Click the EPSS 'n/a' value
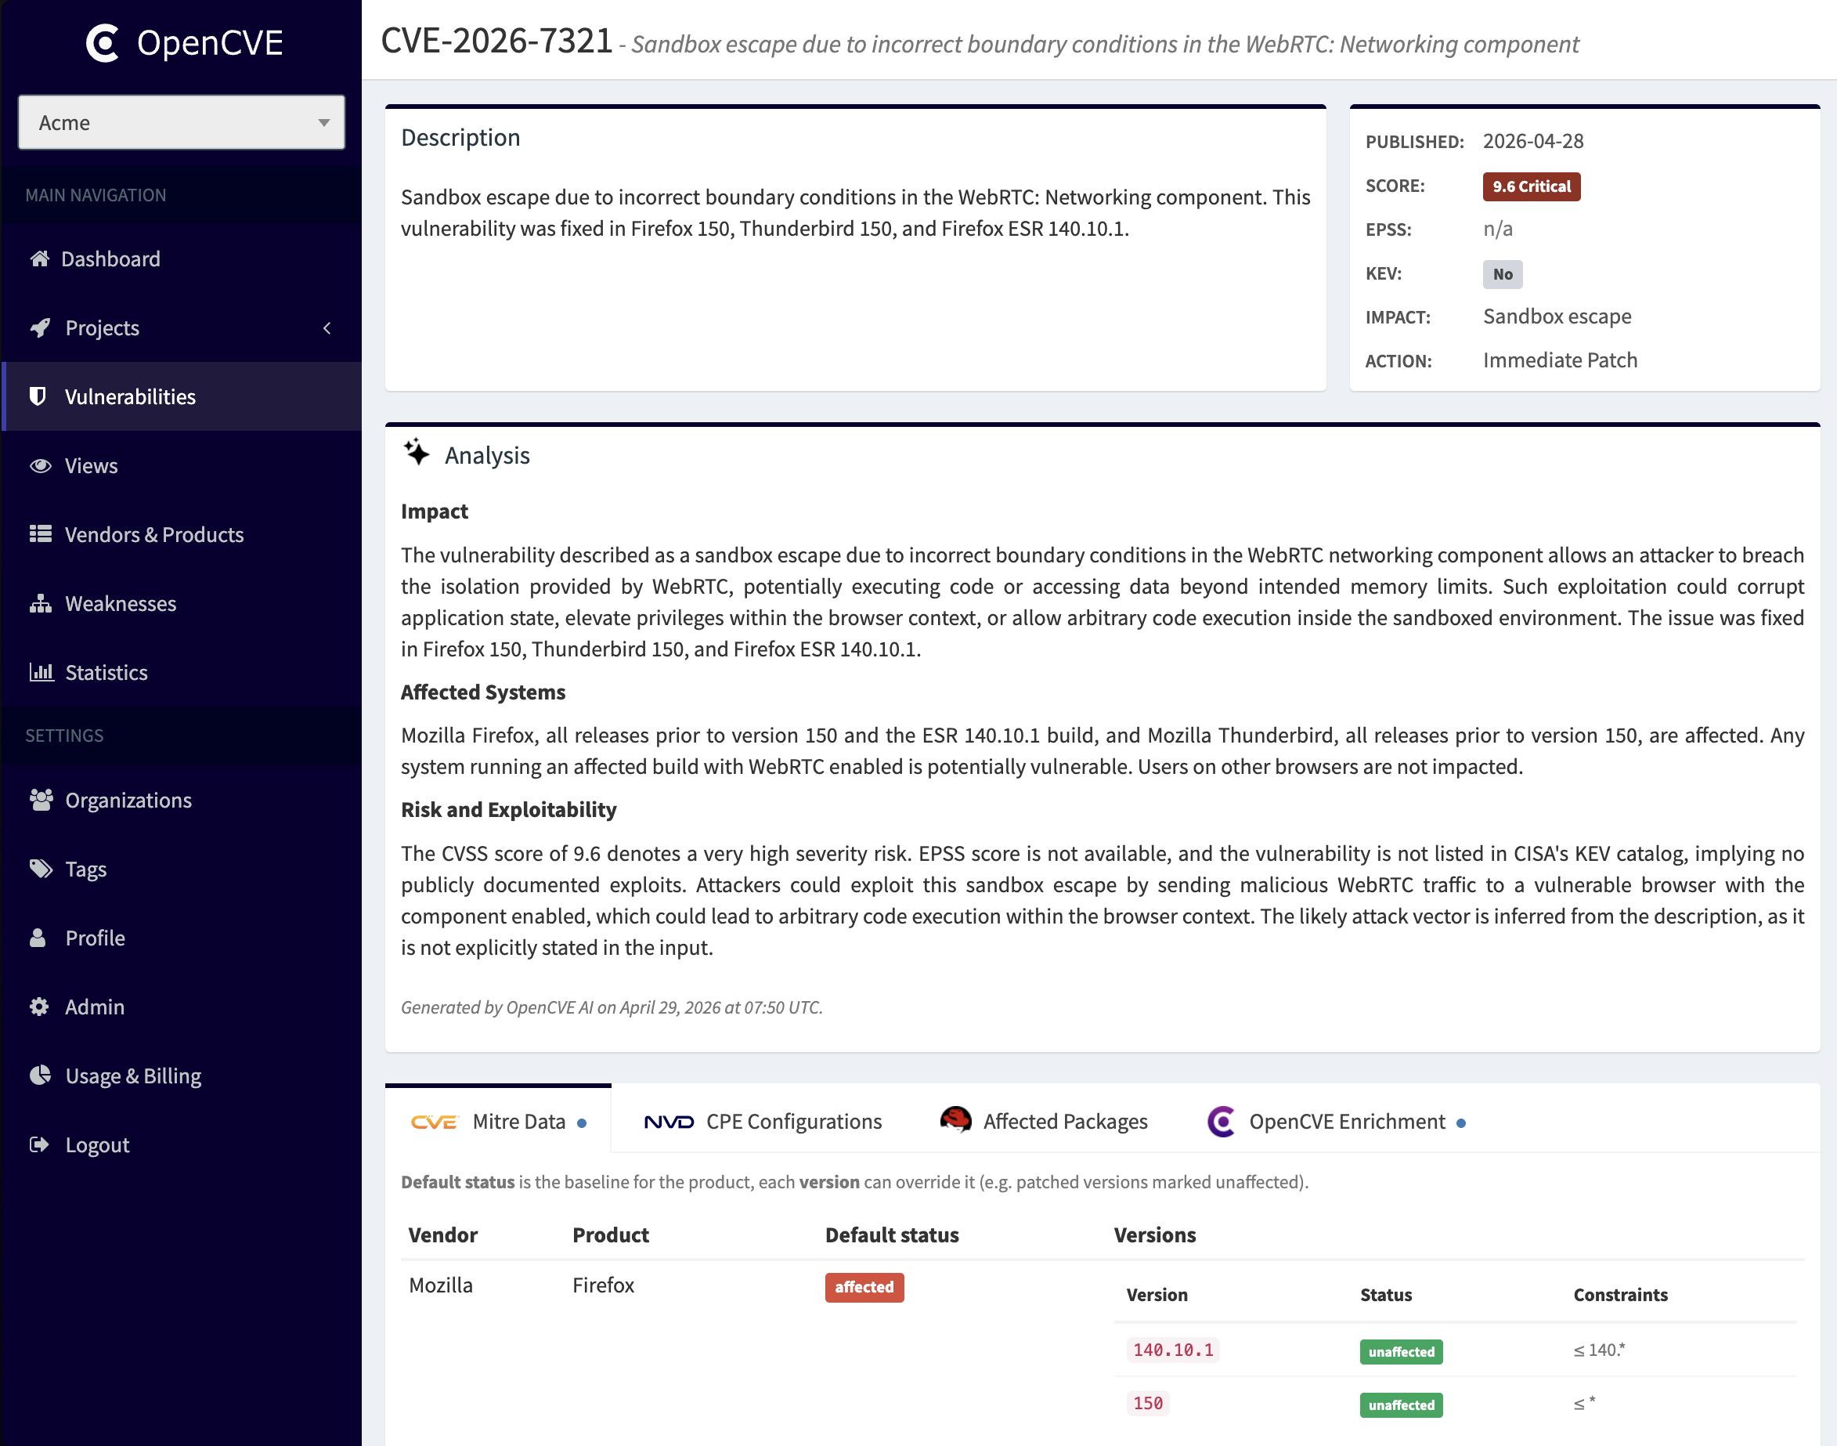The width and height of the screenshot is (1837, 1446). point(1498,229)
